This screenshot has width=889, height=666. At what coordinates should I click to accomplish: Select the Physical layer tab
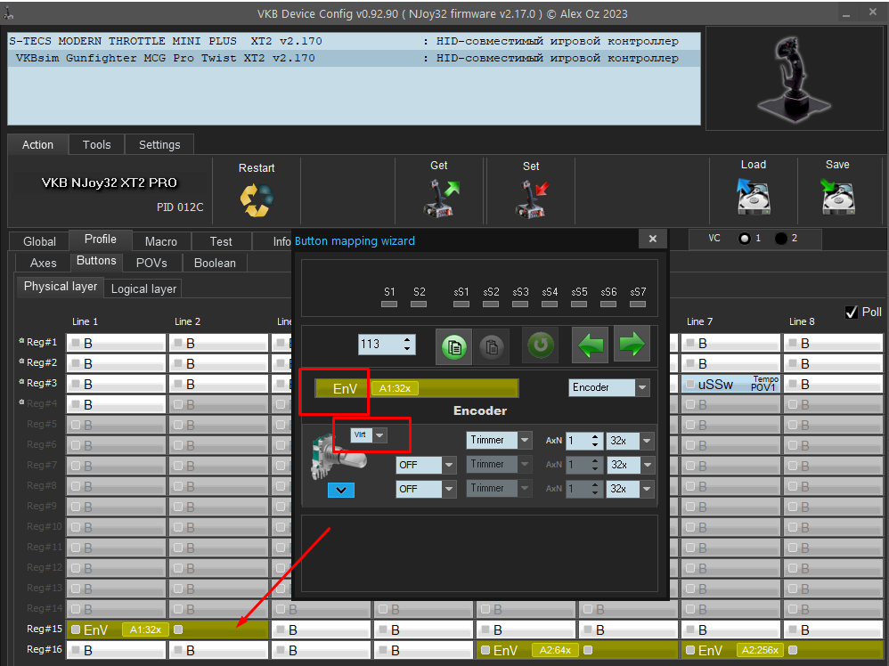click(60, 286)
